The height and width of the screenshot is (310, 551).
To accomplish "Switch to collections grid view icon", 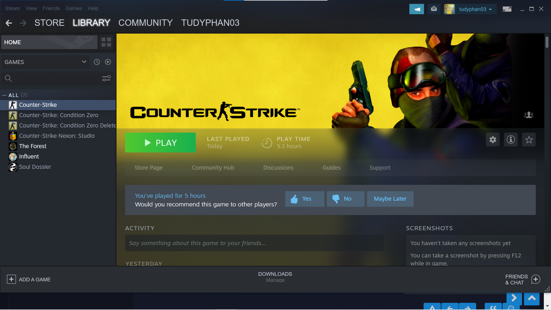I will [x=106, y=42].
